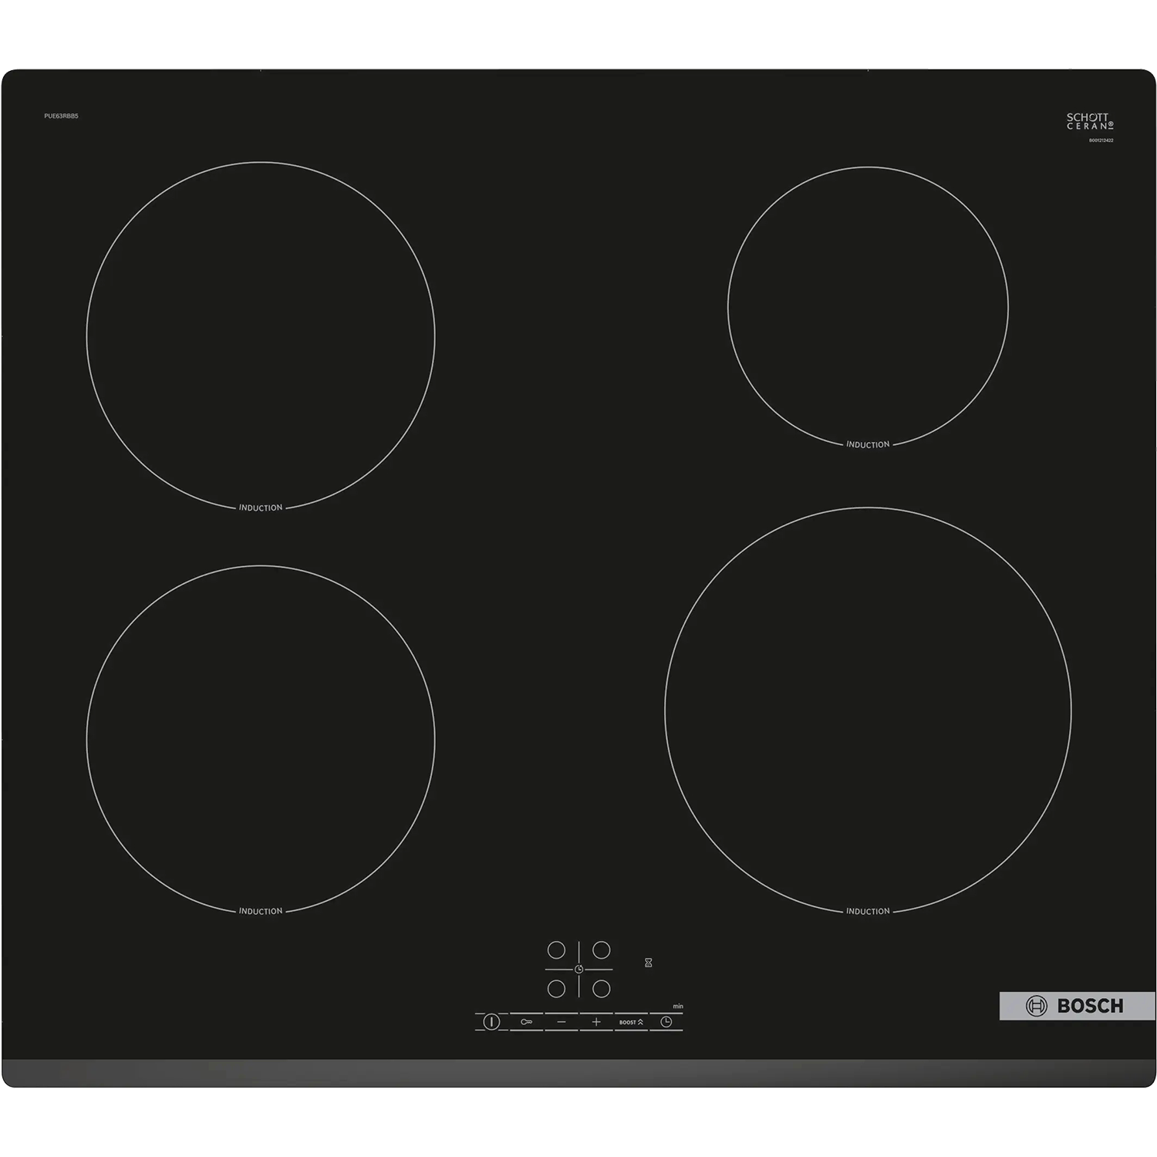Activate the BOOST function

pyautogui.click(x=631, y=1022)
